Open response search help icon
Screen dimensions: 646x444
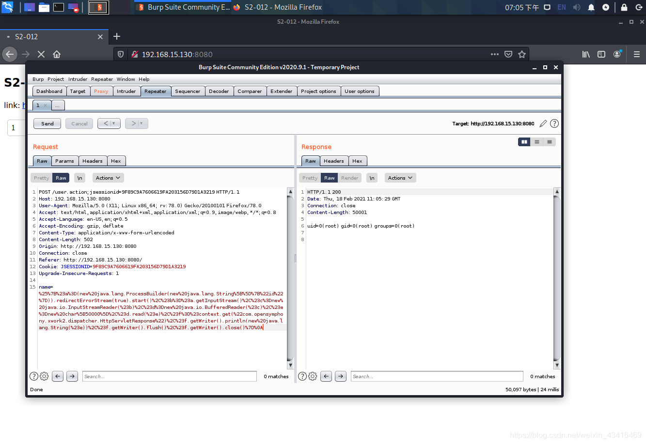pyautogui.click(x=302, y=376)
